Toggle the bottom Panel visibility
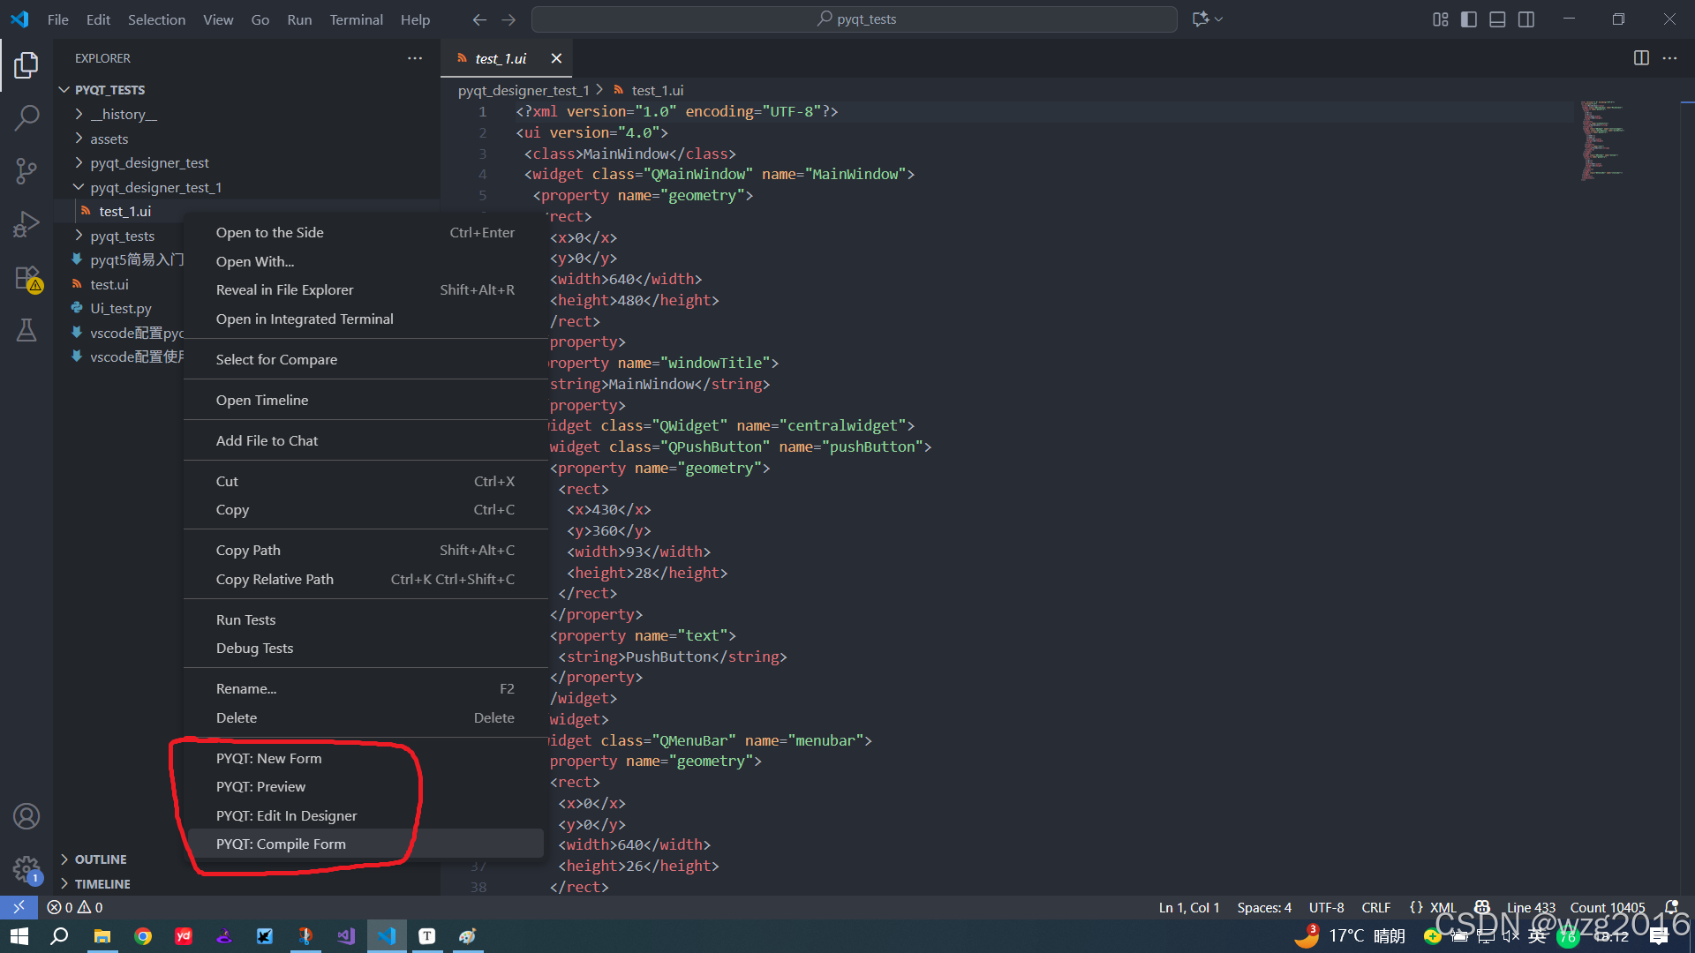The width and height of the screenshot is (1695, 953). [1497, 19]
